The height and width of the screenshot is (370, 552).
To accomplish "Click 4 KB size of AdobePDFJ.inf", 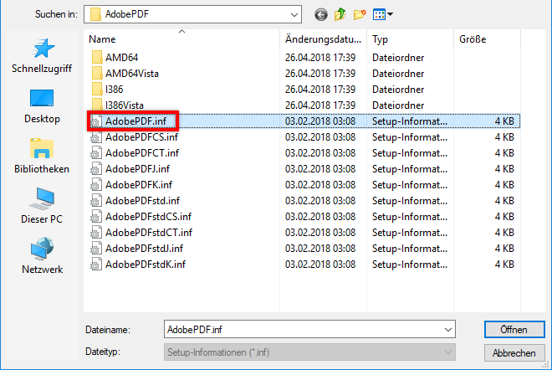I will (504, 169).
